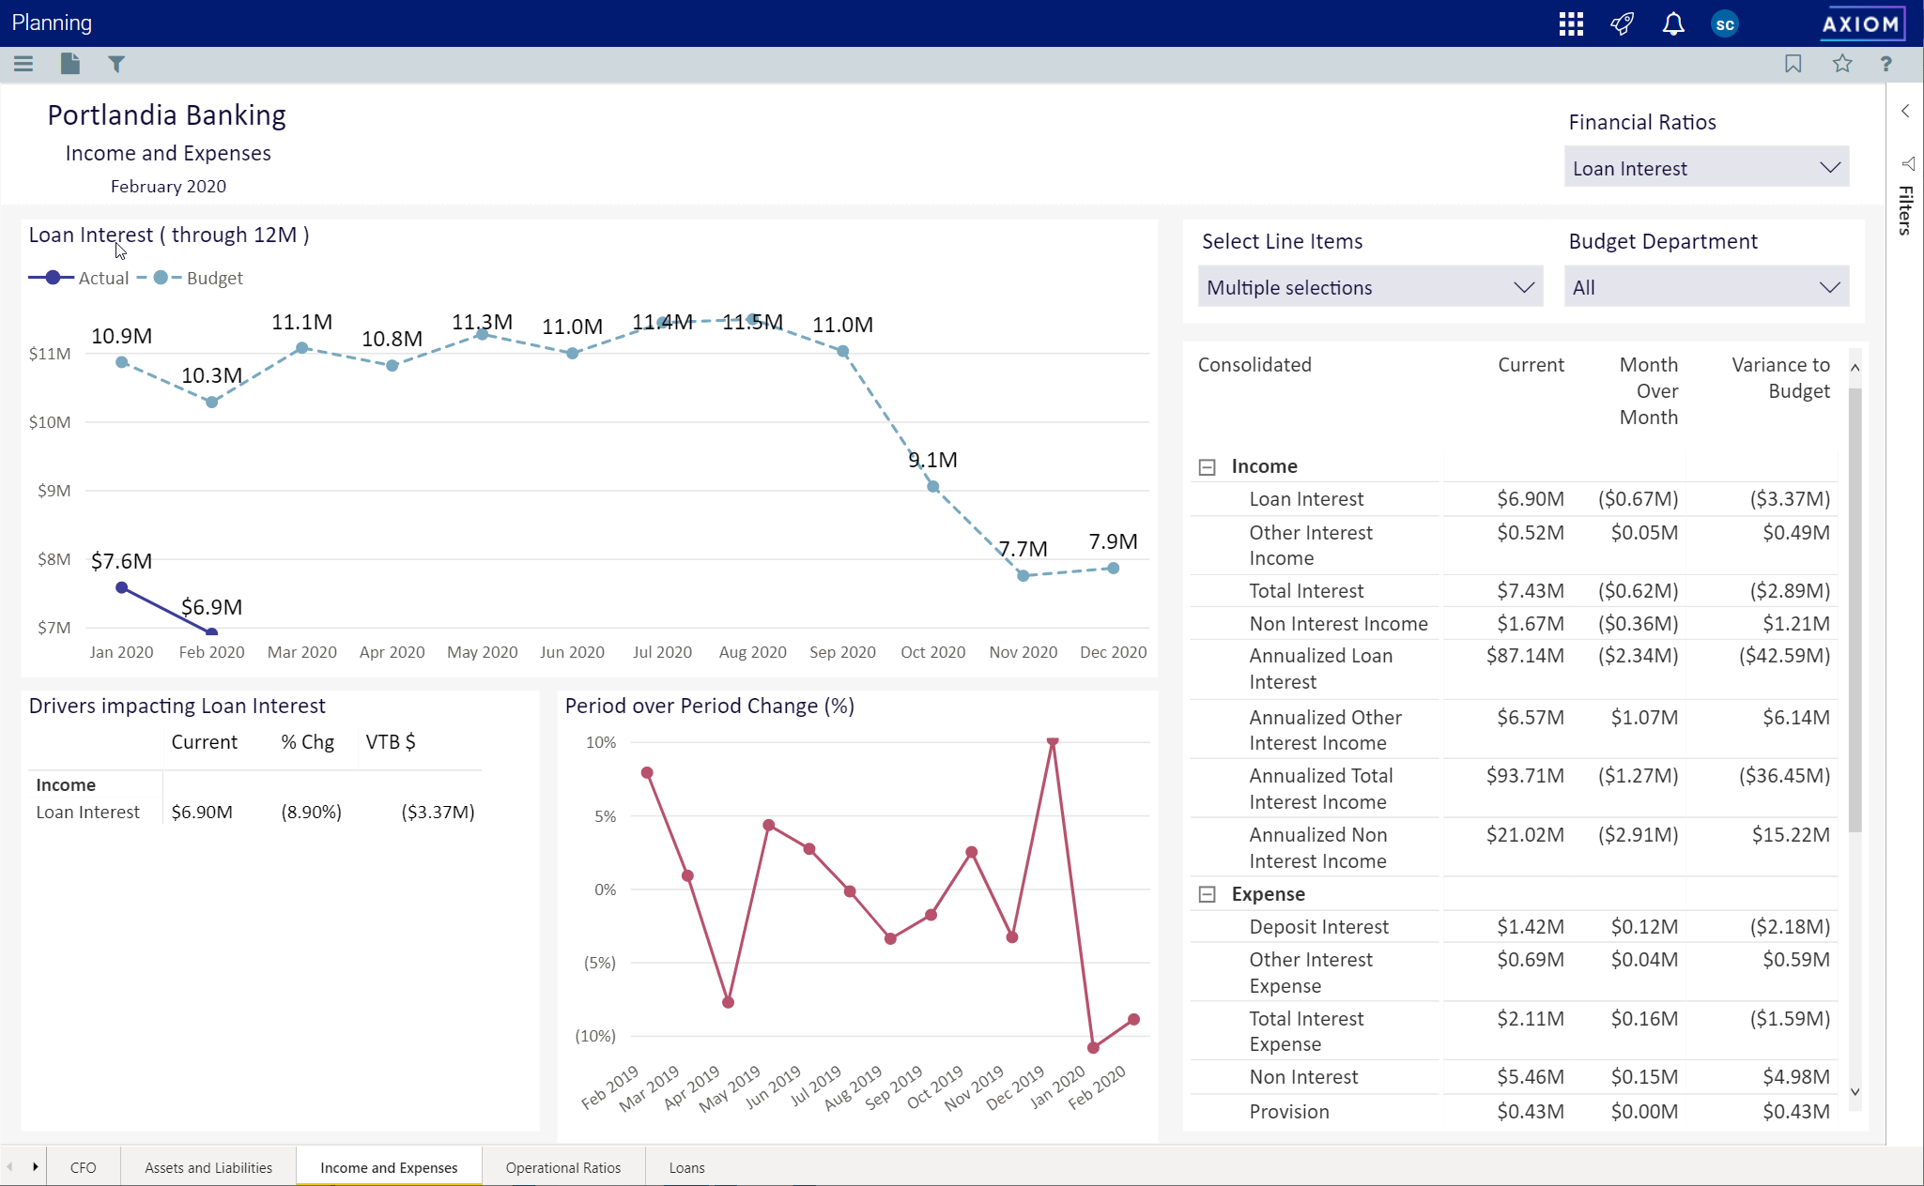Open the notifications bell icon
Viewport: 1924px width, 1186px height.
pyautogui.click(x=1673, y=23)
